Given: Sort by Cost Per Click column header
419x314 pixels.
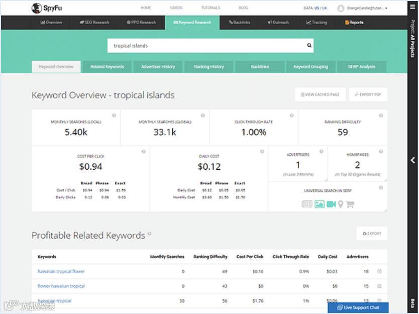Looking at the screenshot, I should point(250,257).
